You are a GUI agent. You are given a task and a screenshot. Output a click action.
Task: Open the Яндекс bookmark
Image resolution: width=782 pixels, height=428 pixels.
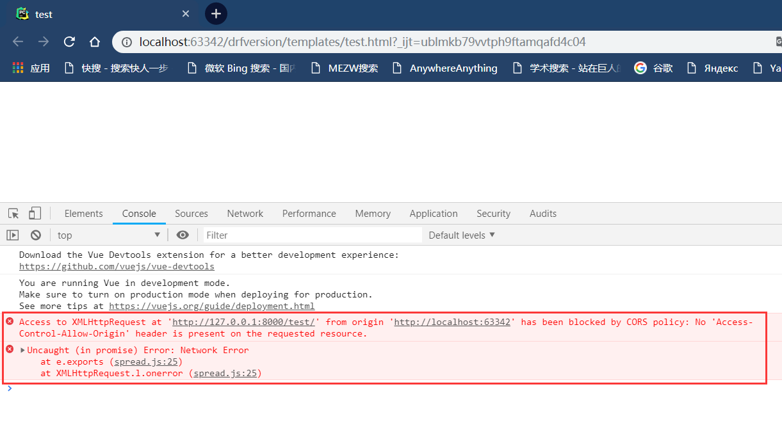coord(712,68)
